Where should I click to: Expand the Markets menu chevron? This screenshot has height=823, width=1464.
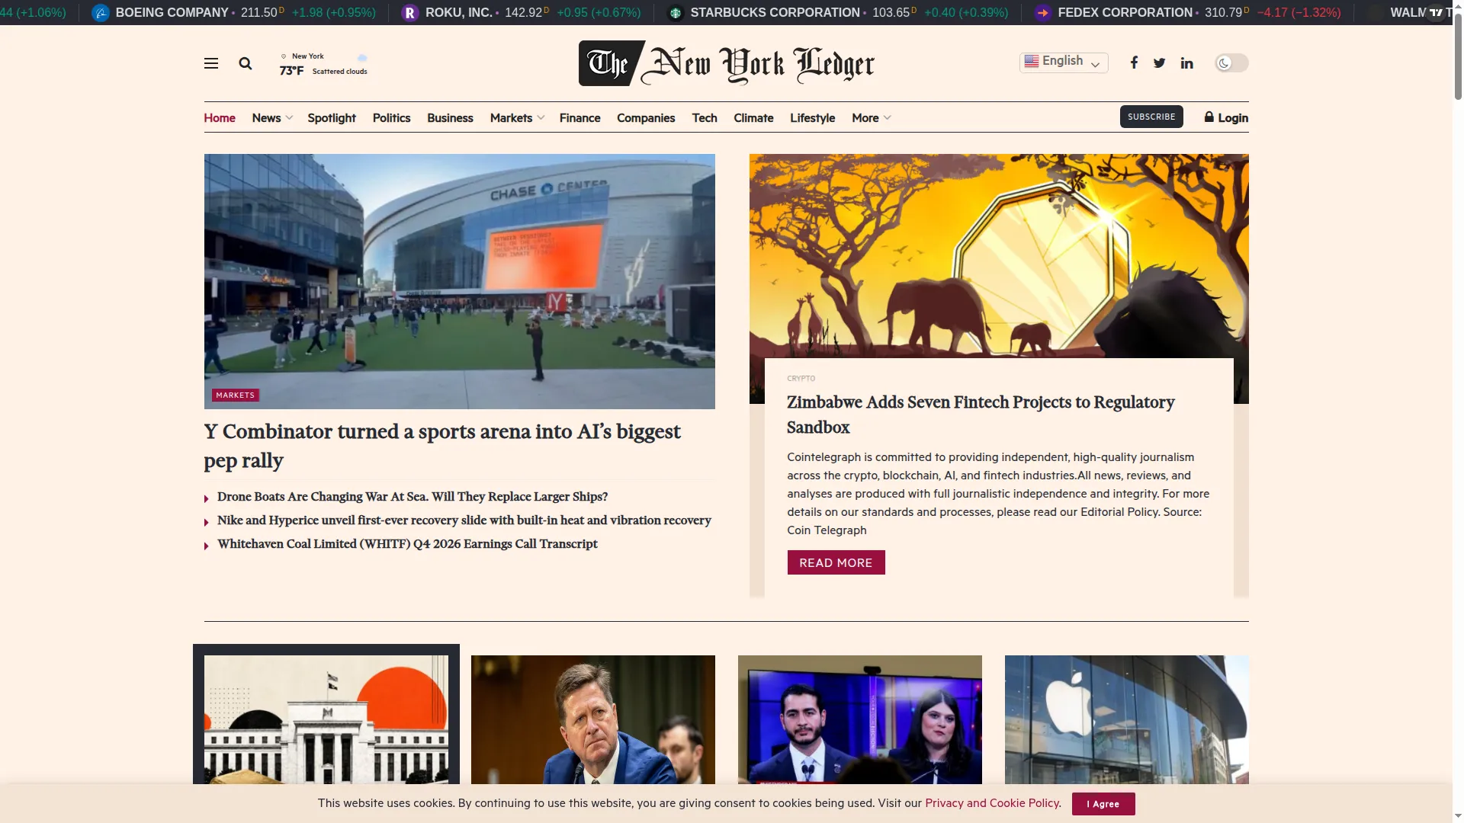coord(541,117)
